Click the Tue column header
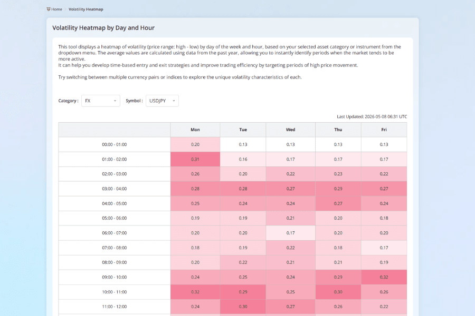 coord(243,130)
